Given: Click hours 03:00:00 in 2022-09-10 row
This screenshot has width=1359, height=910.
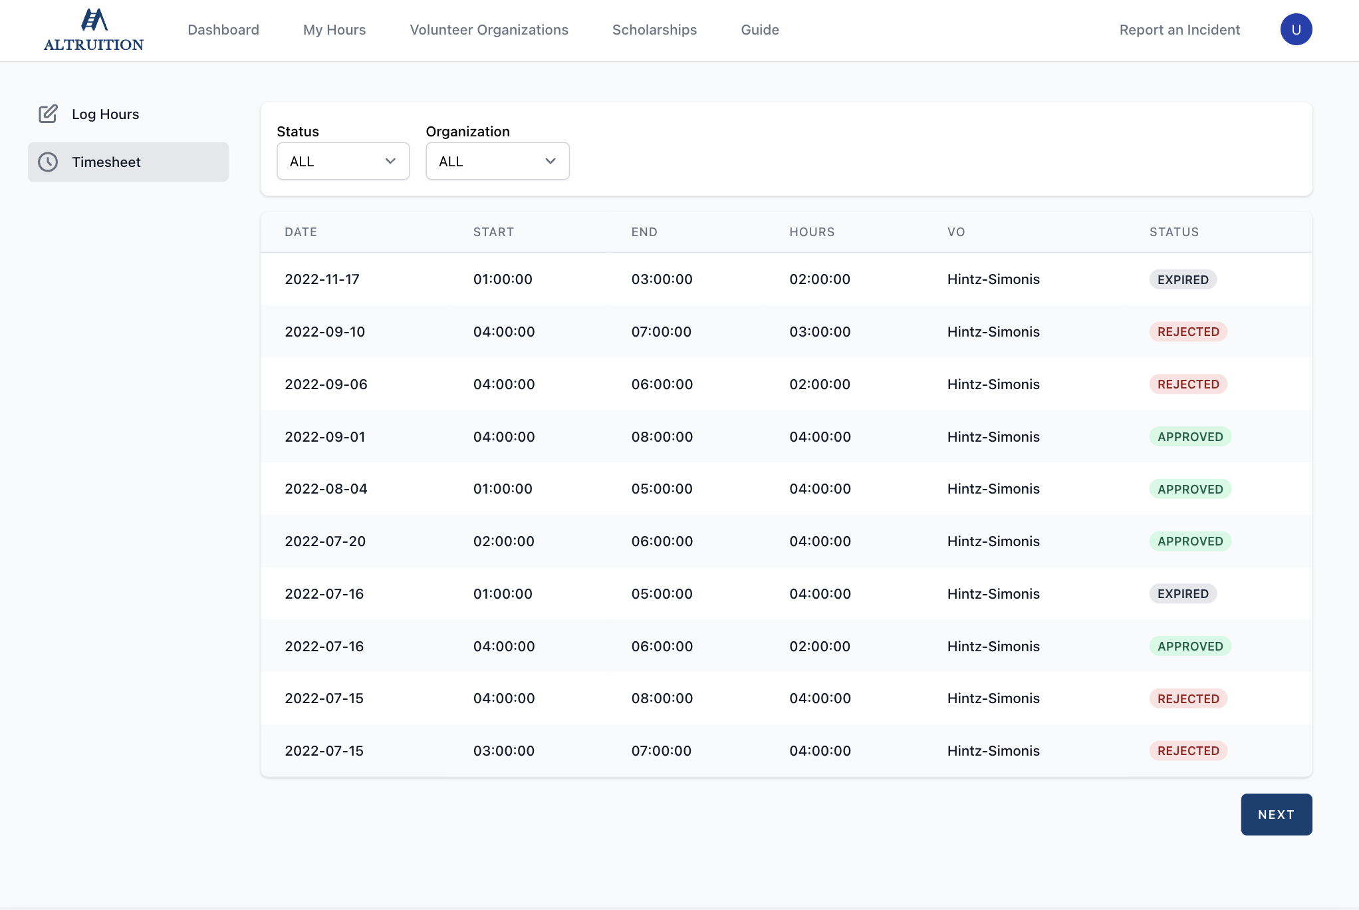Looking at the screenshot, I should 820,332.
